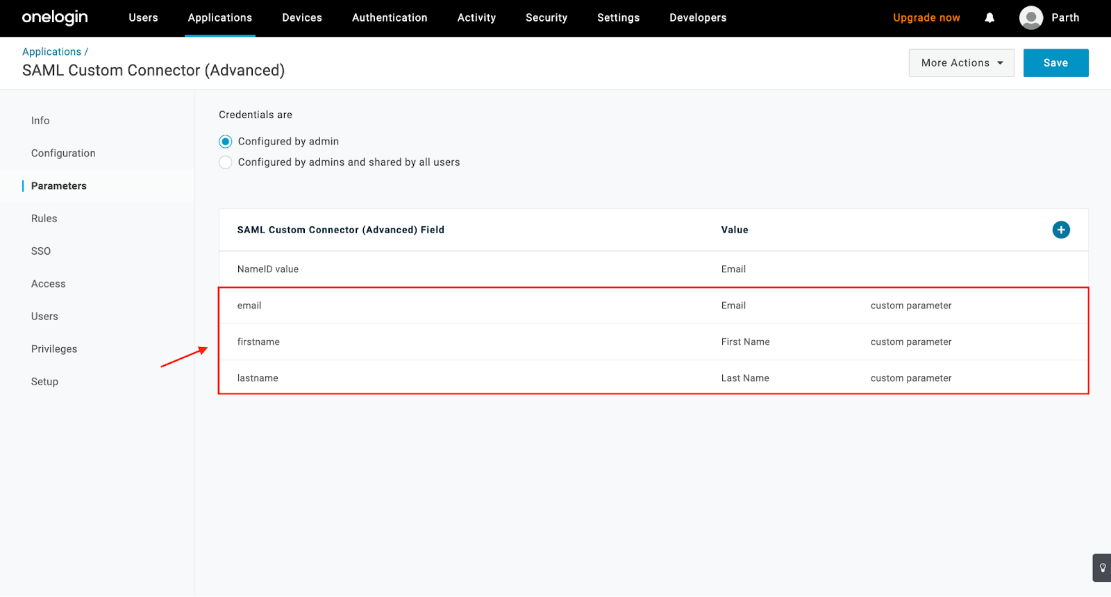
Task: Add a new parameter with plus icon
Action: click(x=1061, y=230)
